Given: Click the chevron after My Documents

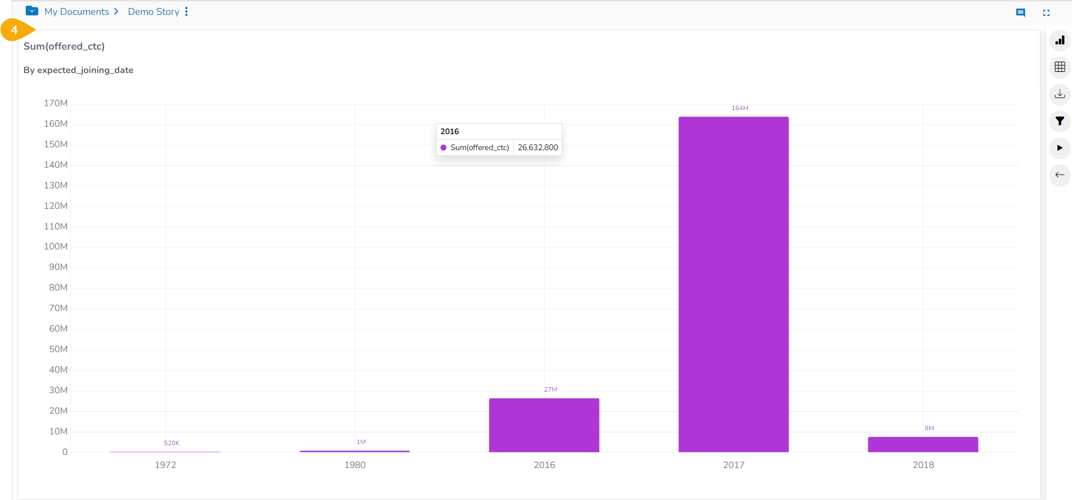Looking at the screenshot, I should pos(116,11).
